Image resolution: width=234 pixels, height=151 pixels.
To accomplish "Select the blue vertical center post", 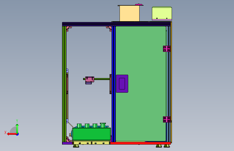I will [x=114, y=84].
